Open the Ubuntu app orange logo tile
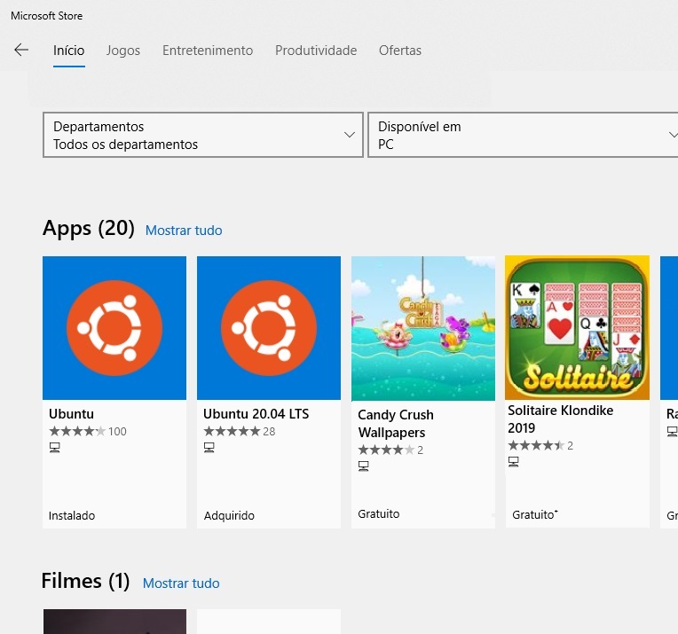 coord(114,328)
